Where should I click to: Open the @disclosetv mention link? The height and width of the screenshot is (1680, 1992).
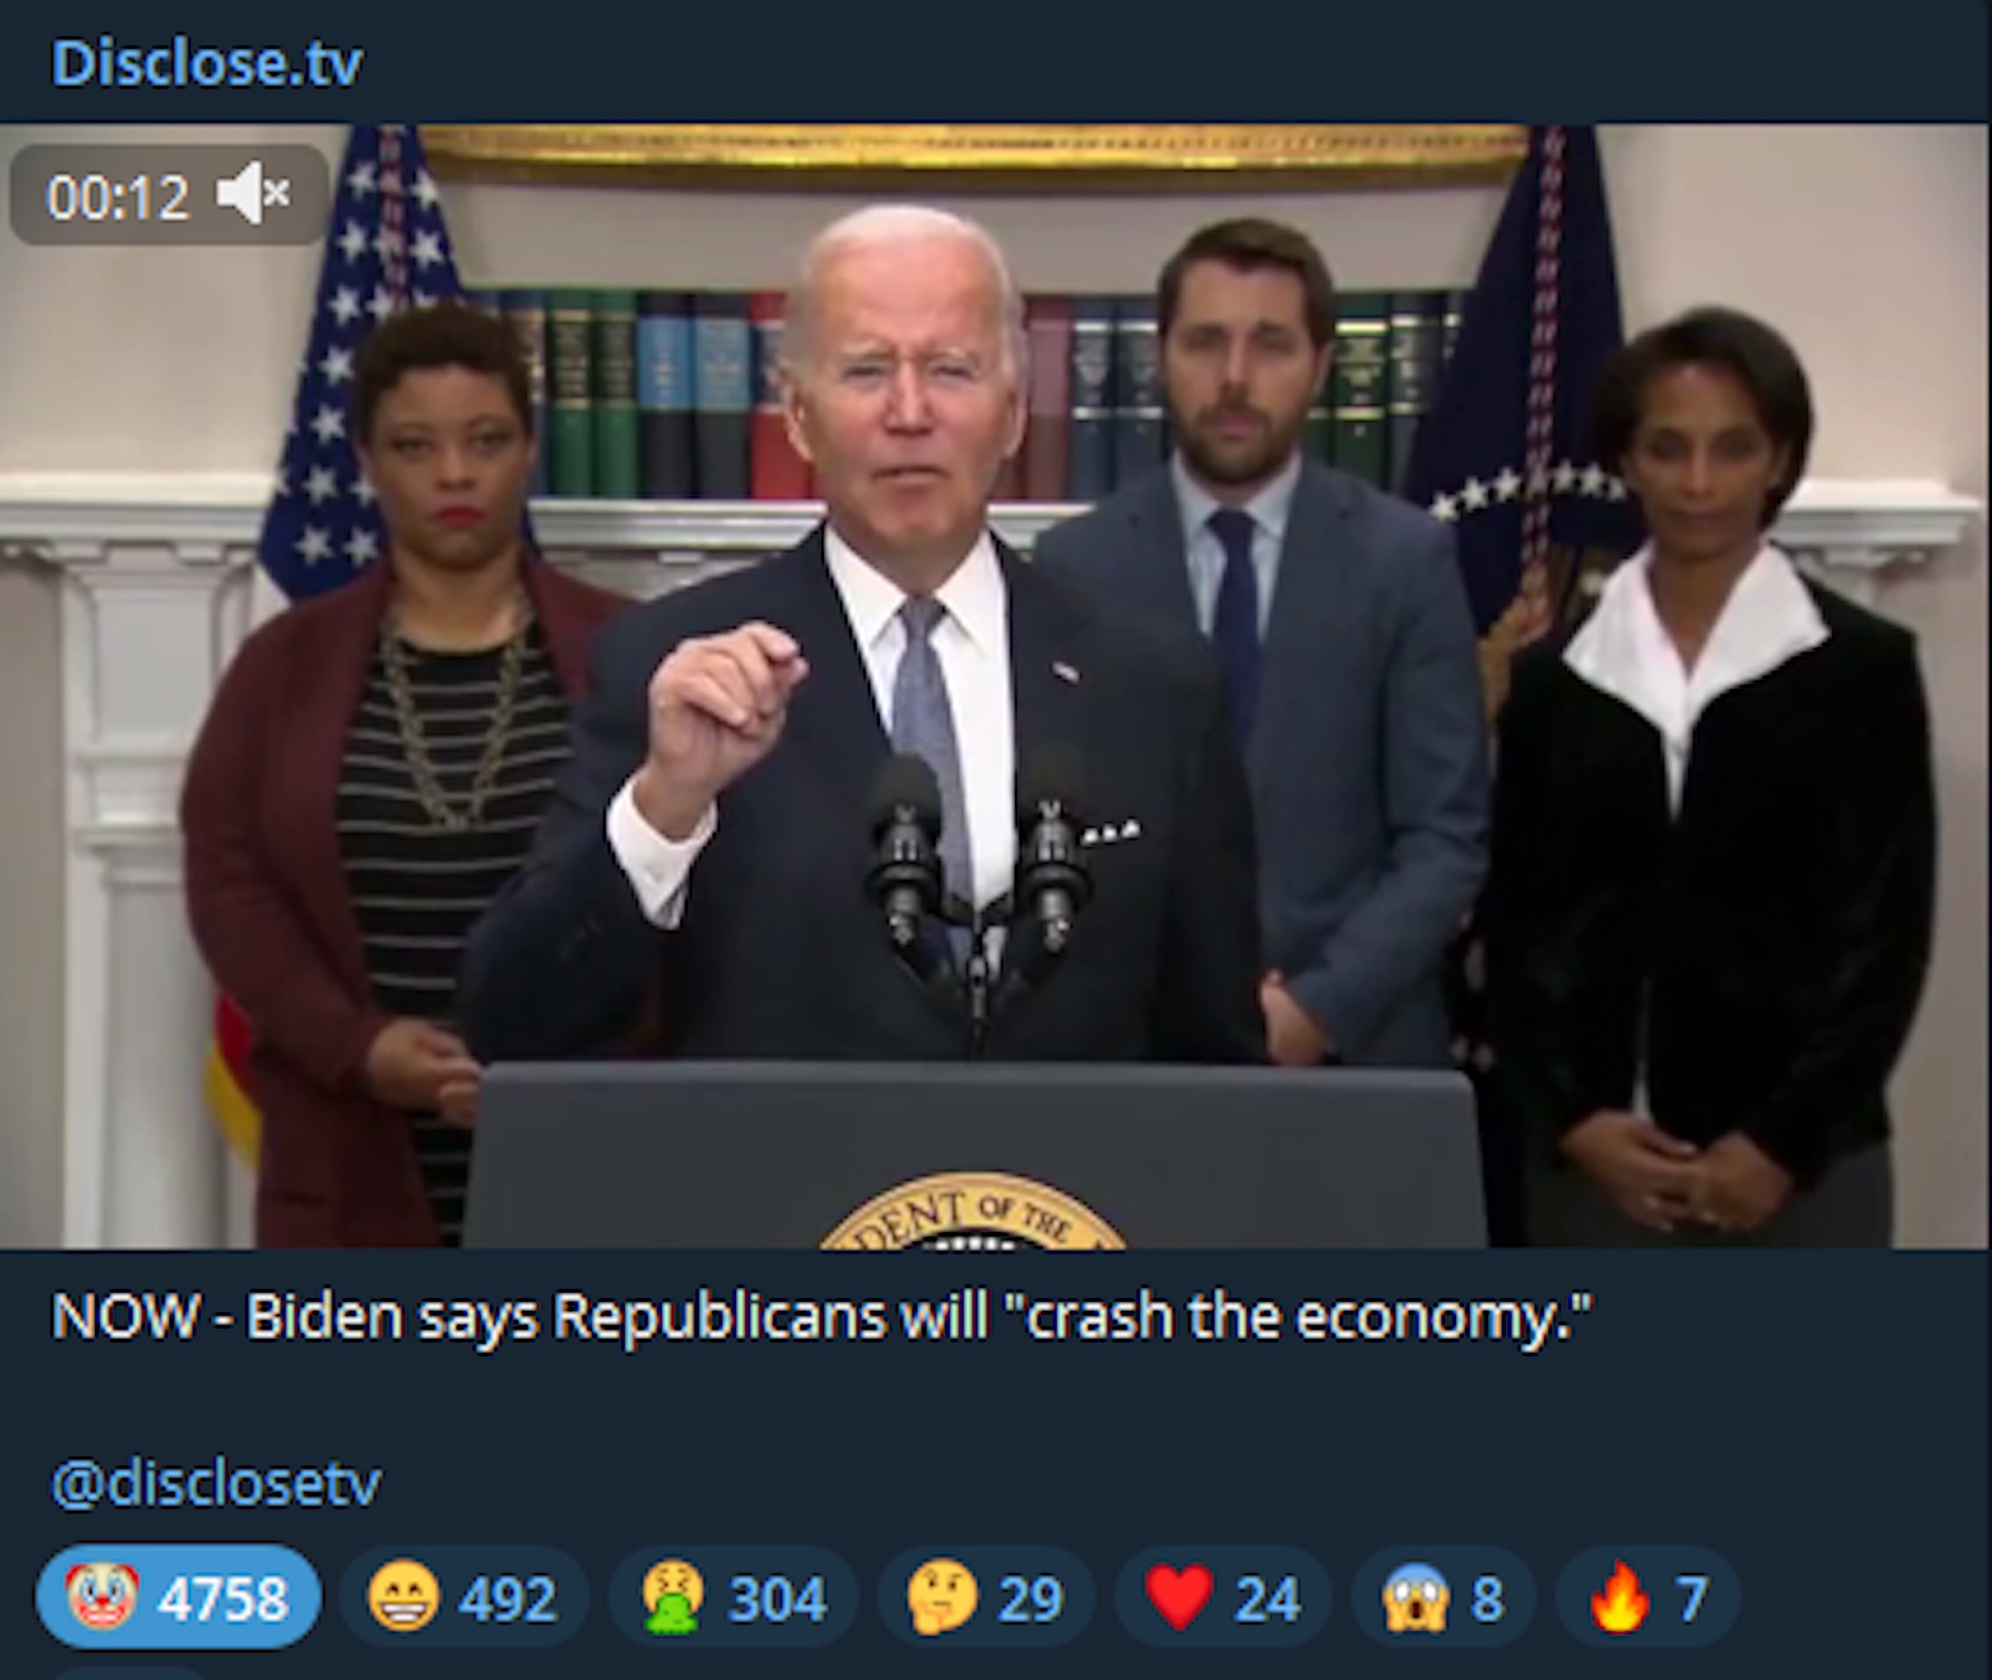click(x=216, y=1483)
